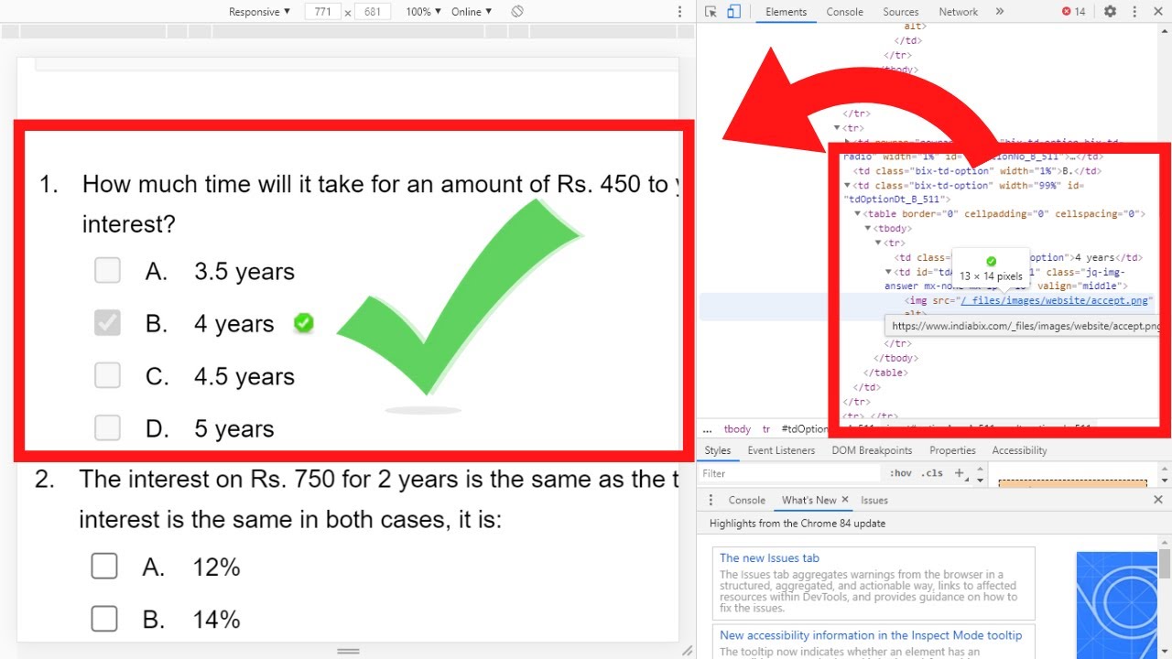Image resolution: width=1172 pixels, height=659 pixels.
Task: Open DevTools settings gear
Action: (x=1110, y=12)
